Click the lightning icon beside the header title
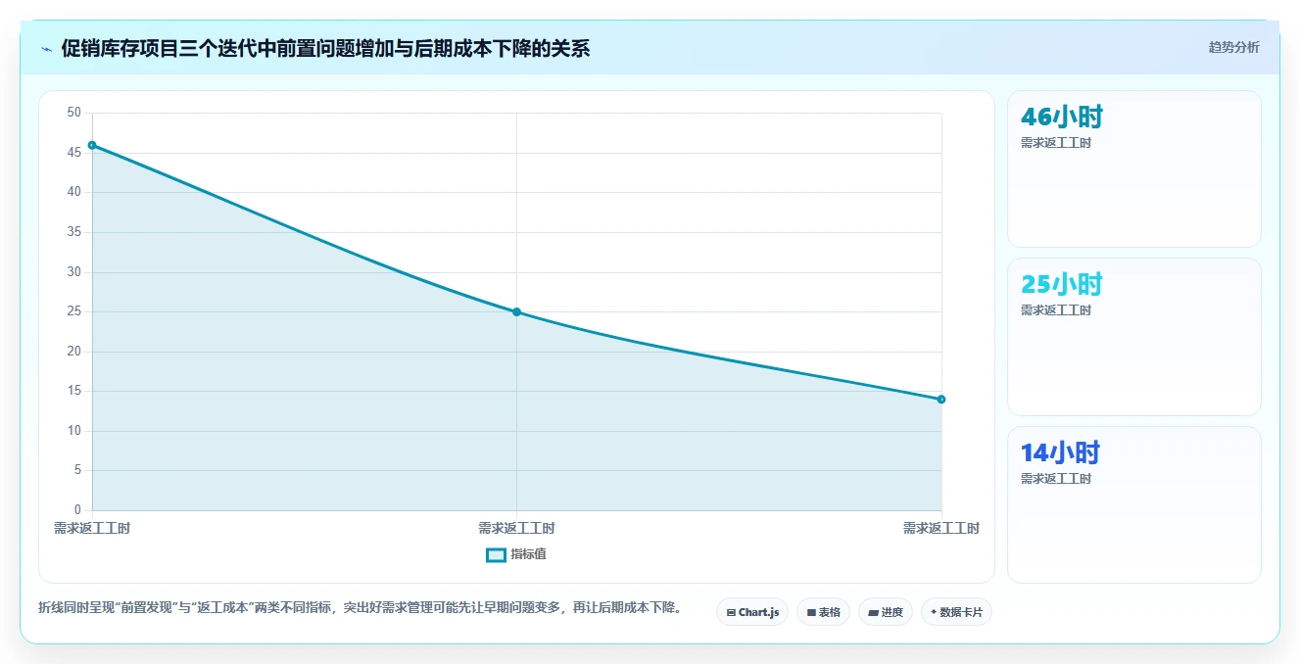This screenshot has width=1300, height=664. (47, 49)
